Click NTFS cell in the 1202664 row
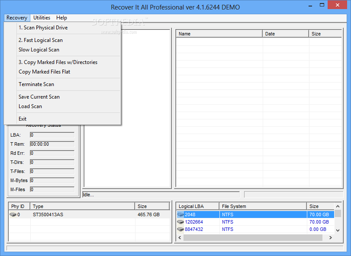Screen dimensions: 351x256 pyautogui.click(x=228, y=222)
